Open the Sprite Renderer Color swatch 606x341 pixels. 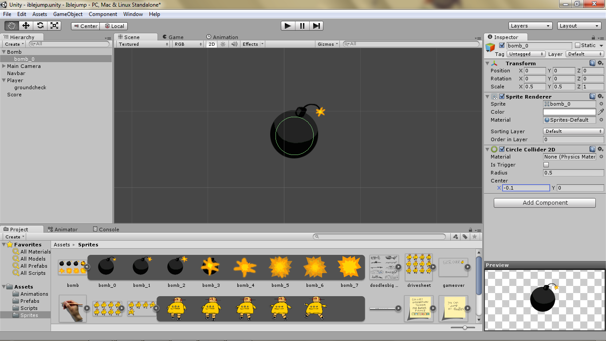coord(570,112)
